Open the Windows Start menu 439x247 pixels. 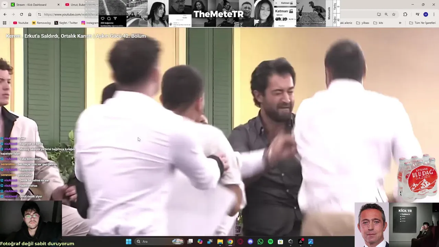129,242
